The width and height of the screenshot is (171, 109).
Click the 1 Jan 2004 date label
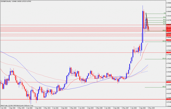(x=82, y=108)
